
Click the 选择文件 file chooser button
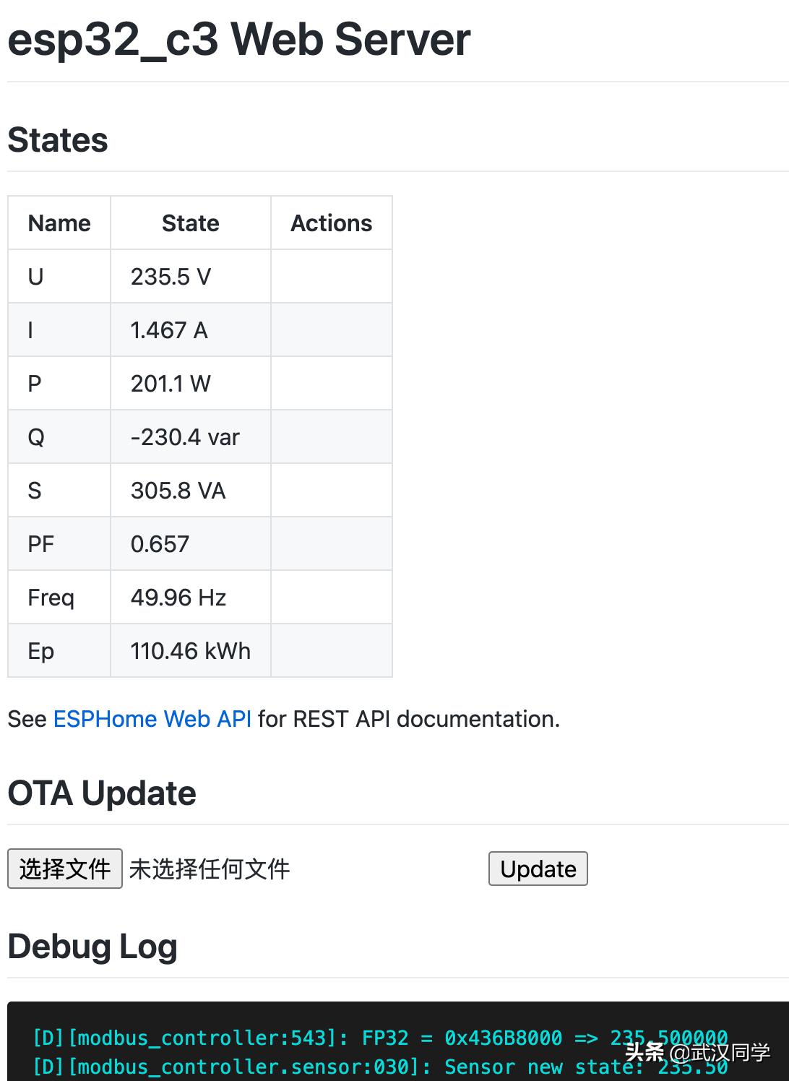64,869
